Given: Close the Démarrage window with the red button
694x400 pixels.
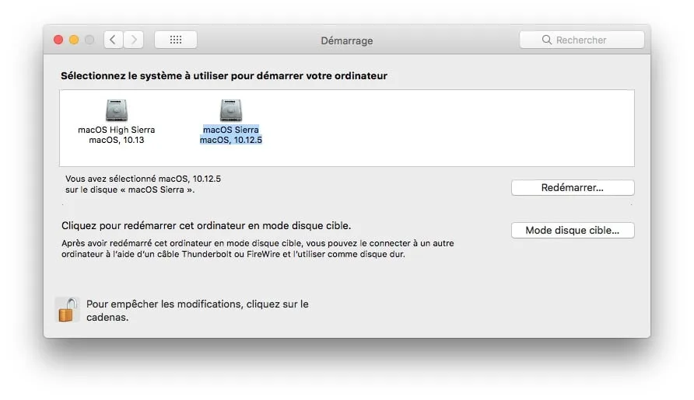Looking at the screenshot, I should pyautogui.click(x=58, y=40).
